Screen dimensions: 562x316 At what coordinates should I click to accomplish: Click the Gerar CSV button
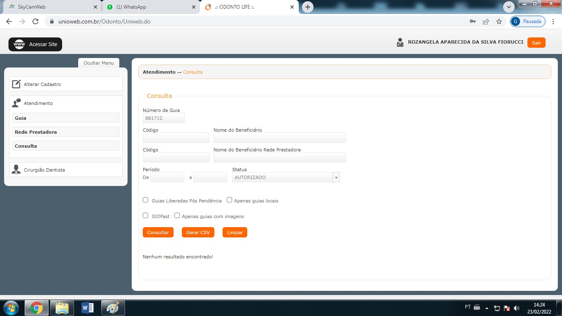pyautogui.click(x=198, y=232)
